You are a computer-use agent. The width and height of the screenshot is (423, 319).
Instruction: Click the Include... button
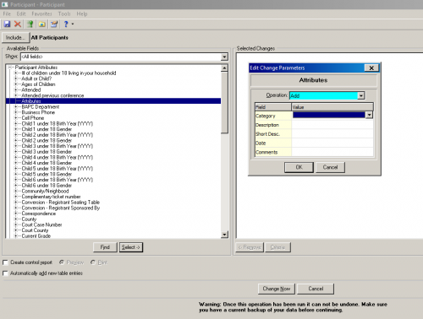pos(15,37)
